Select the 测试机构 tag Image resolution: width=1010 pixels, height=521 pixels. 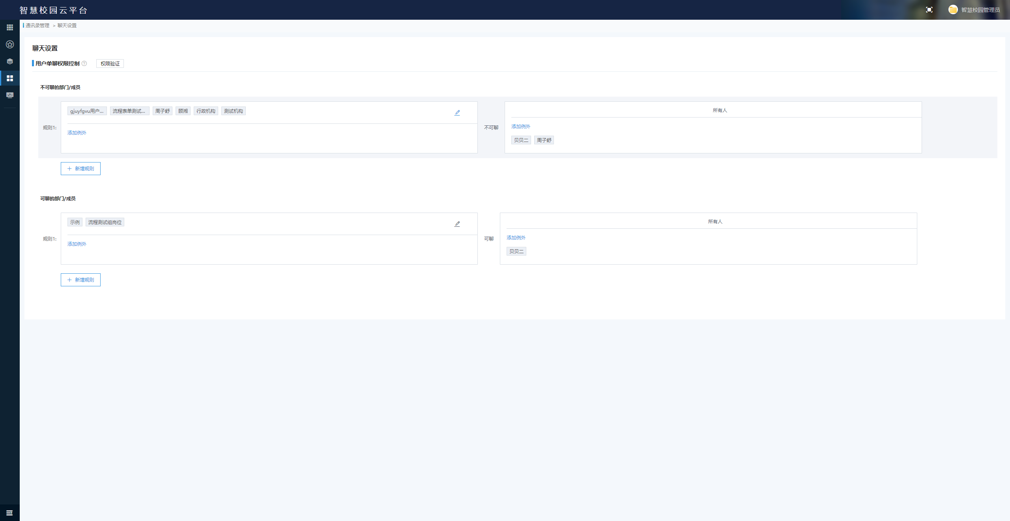234,111
